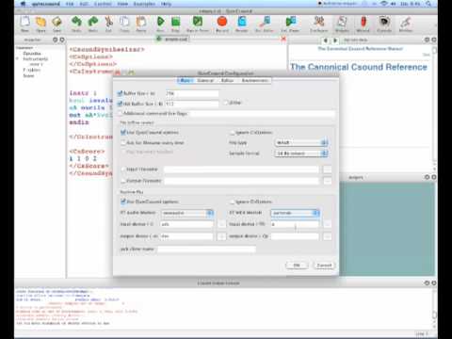Click browse button beside Output Filename field
This screenshot has height=339, width=452.
coord(327,181)
